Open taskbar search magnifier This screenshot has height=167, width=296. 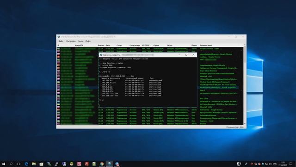[11, 164]
